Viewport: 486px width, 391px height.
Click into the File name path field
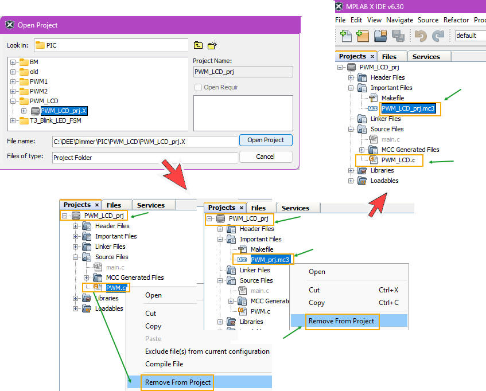(144, 141)
